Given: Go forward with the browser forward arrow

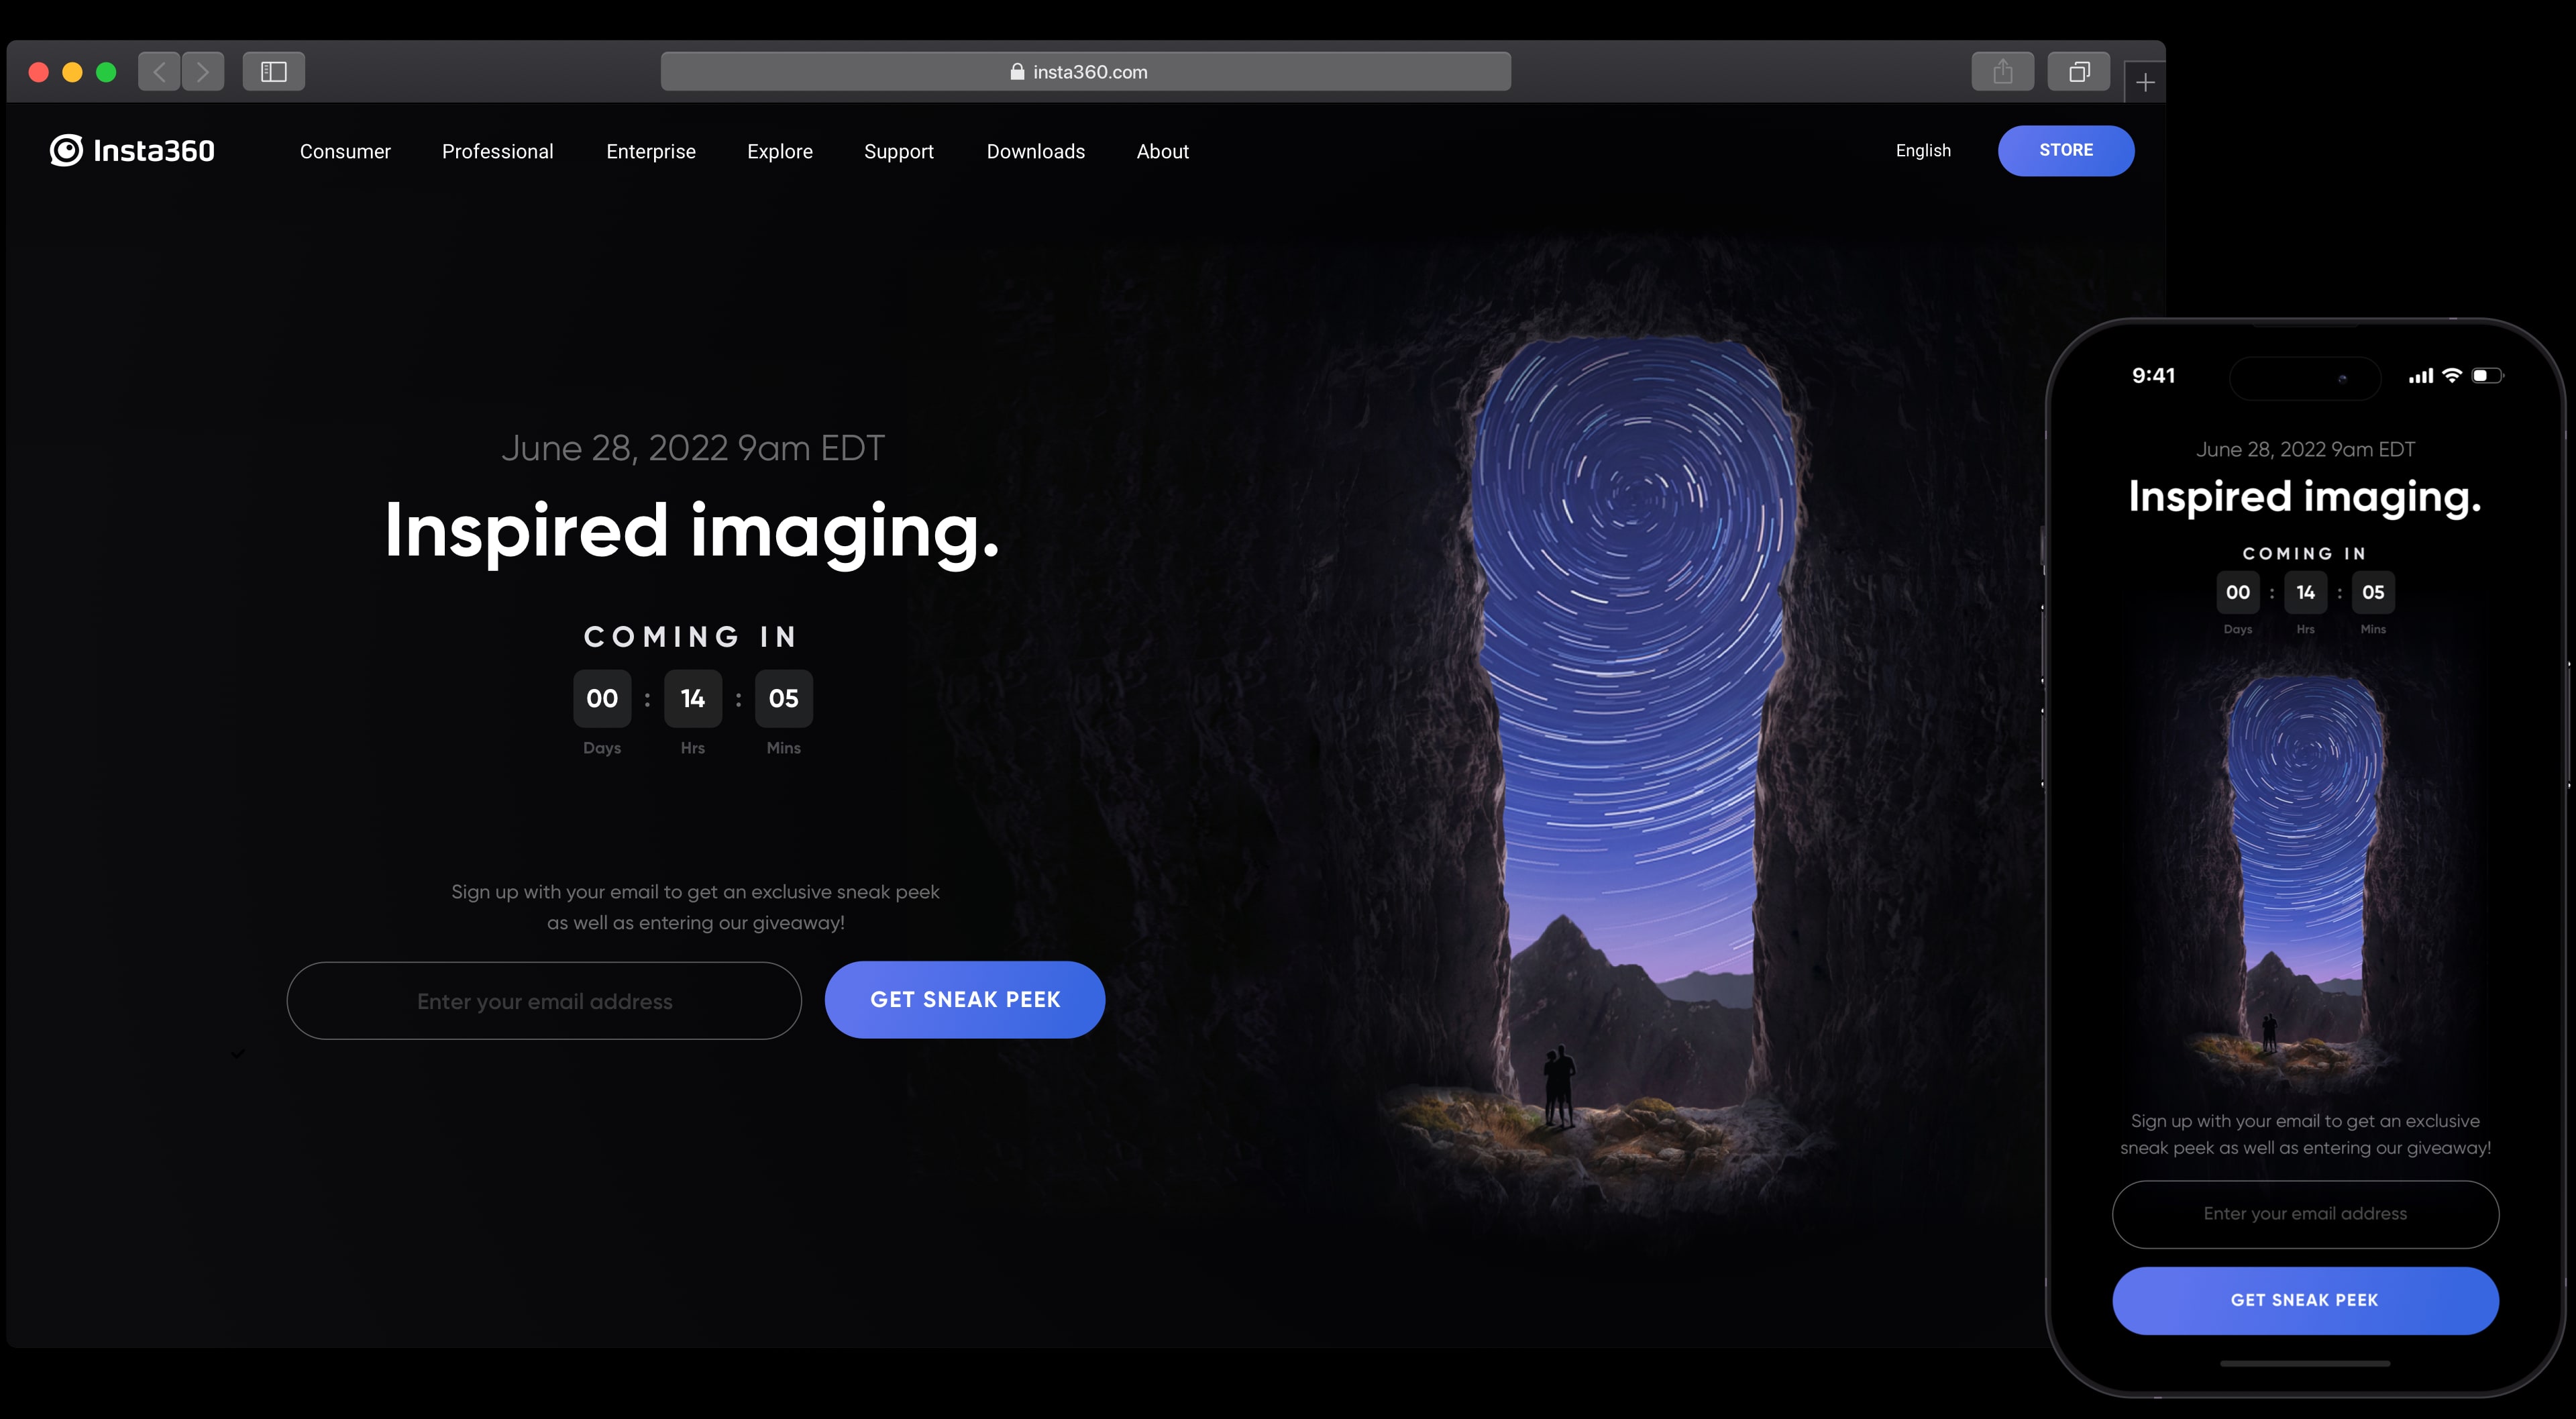Looking at the screenshot, I should click(x=203, y=72).
